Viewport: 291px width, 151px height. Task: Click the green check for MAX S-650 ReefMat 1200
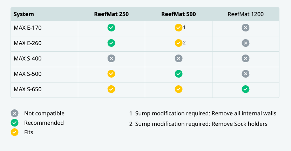(246, 89)
